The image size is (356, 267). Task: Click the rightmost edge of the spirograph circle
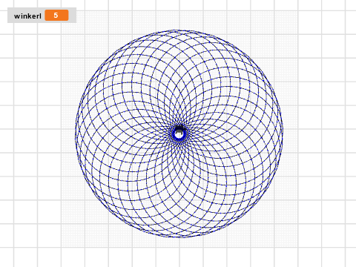pos(282,133)
